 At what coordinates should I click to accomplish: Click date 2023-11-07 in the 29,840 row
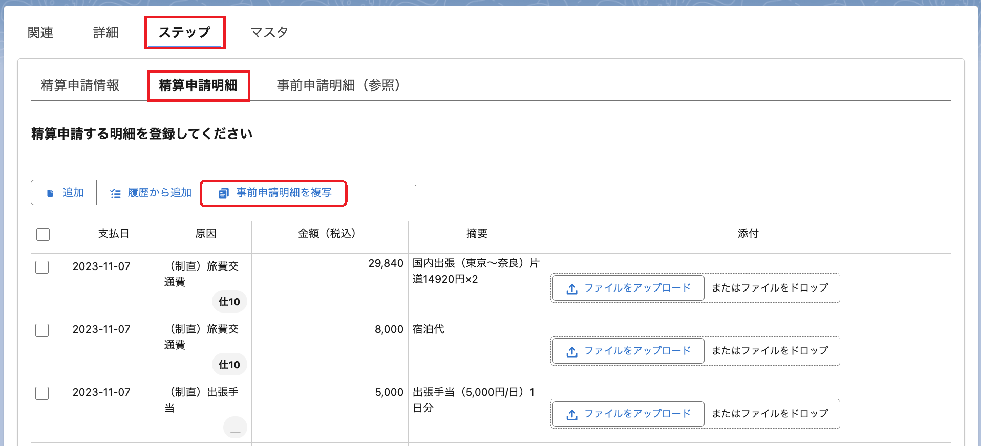click(x=101, y=266)
